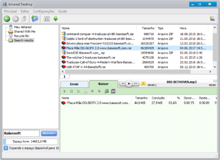Move download down with down arrow icon
Screen dimensions: 220x160
coord(99,91)
